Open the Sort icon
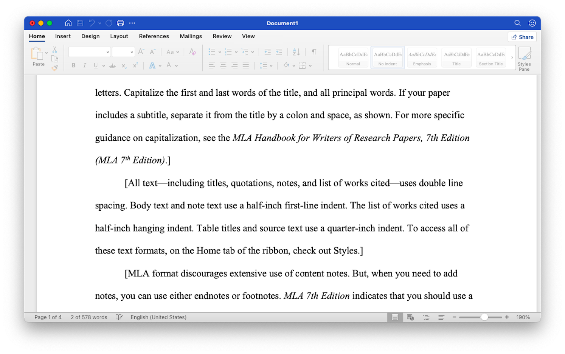Screen dimensions: 565x354 click(296, 52)
